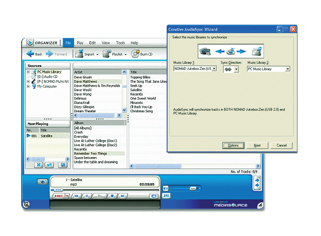Click the remove selected track icon
The width and height of the screenshot is (321, 236).
pyautogui.click(x=38, y=165)
